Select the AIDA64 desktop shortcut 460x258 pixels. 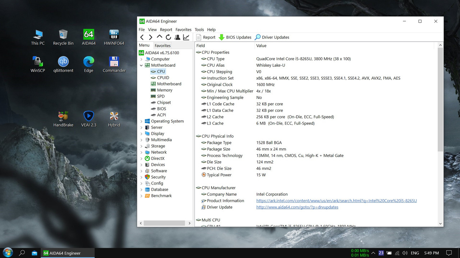tap(89, 37)
